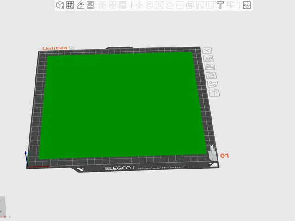
Task: Click the Add model cube icon
Action: pyautogui.click(x=60, y=5)
